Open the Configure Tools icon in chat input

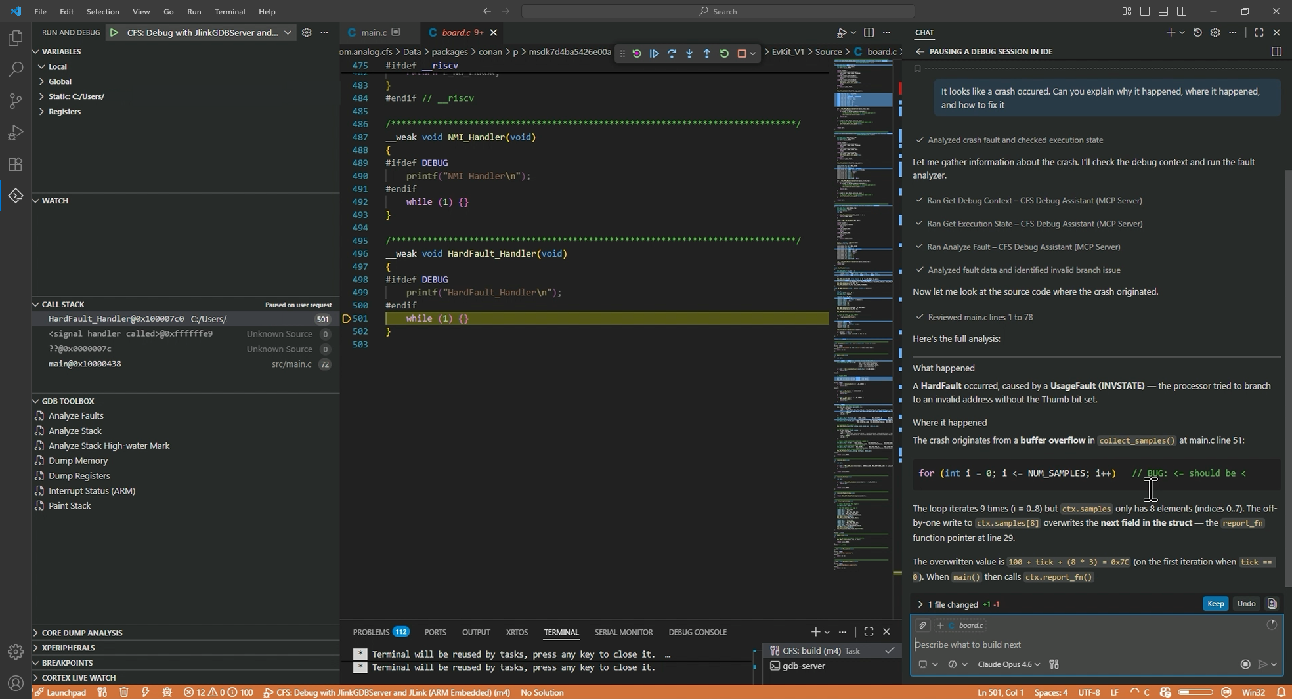click(1054, 664)
